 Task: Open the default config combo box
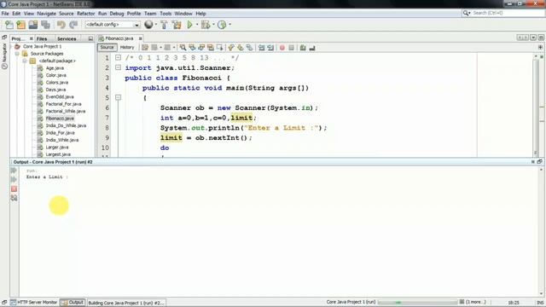tap(113, 25)
